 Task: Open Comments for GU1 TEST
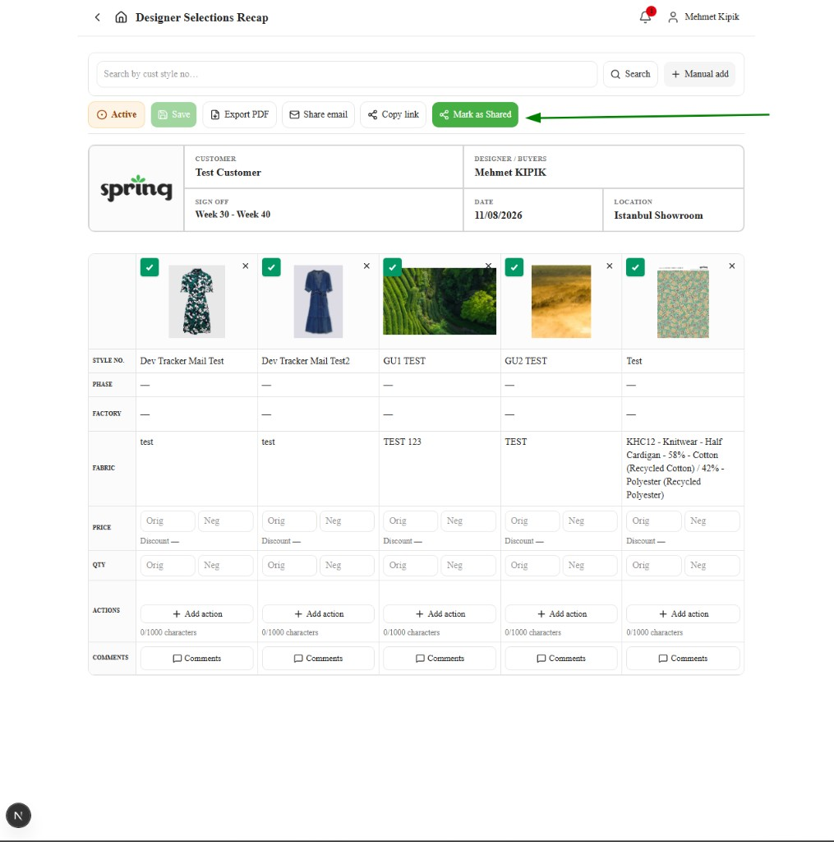click(x=440, y=659)
